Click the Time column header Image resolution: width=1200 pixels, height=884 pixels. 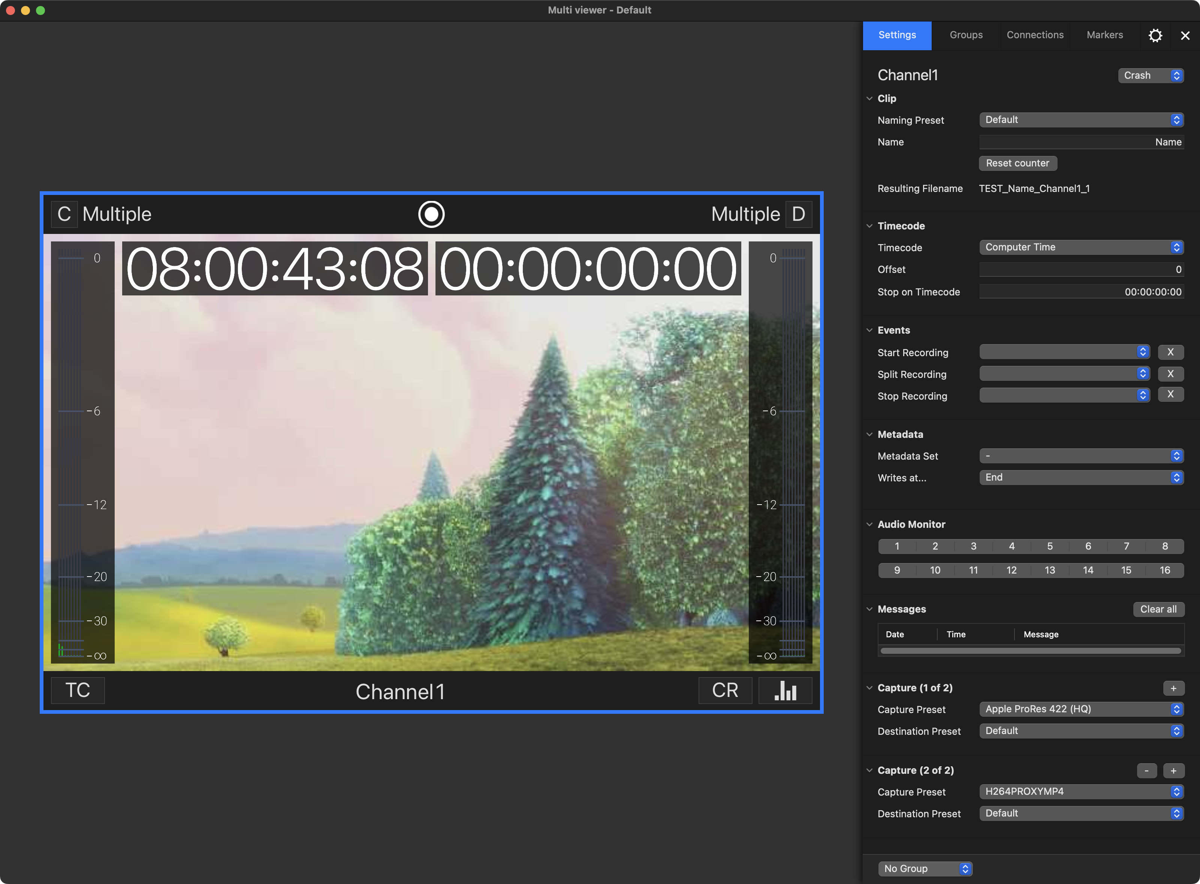coord(976,634)
